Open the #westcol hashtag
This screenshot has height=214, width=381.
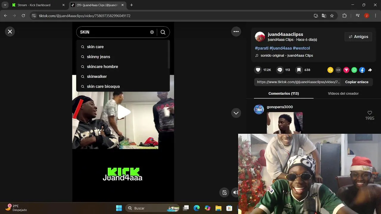click(301, 48)
